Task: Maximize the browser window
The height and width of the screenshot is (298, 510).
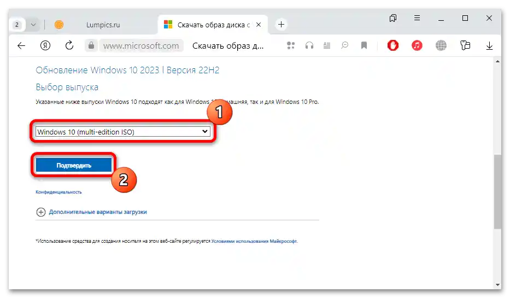Action: point(465,18)
